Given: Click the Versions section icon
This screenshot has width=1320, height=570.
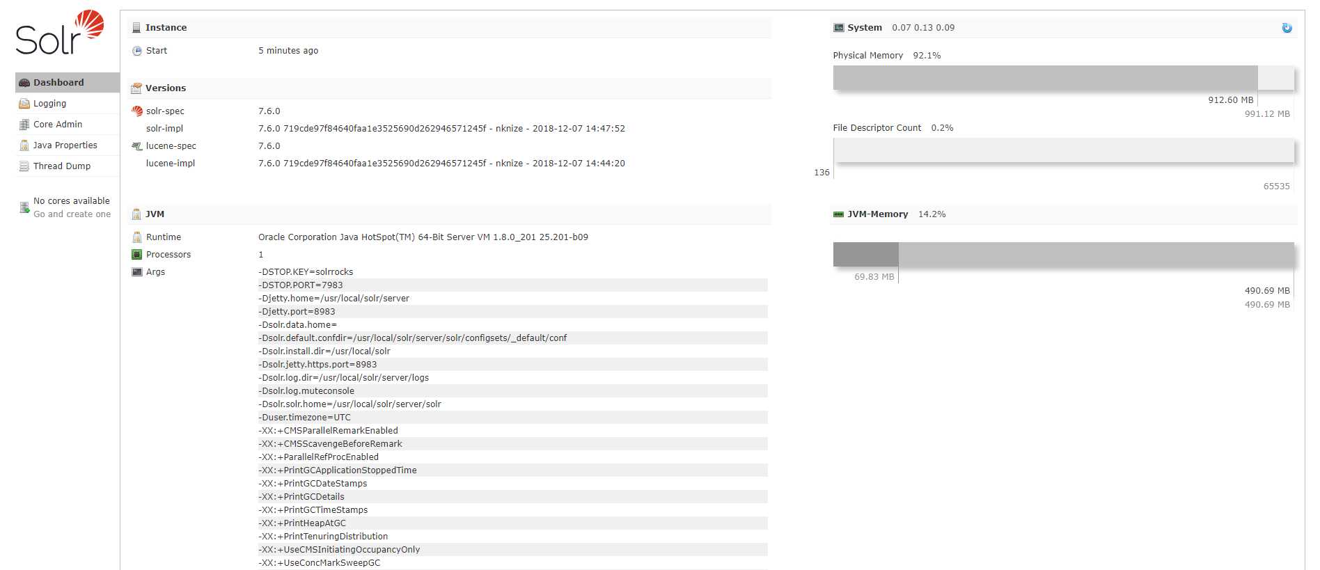Looking at the screenshot, I should pyautogui.click(x=136, y=88).
